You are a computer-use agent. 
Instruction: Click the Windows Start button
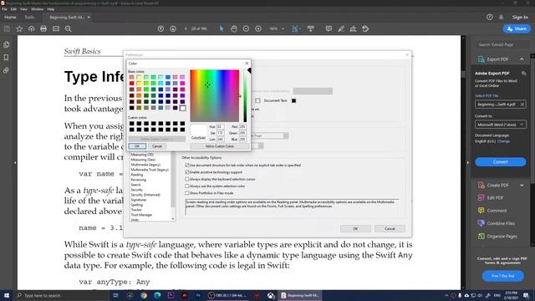coord(6,295)
